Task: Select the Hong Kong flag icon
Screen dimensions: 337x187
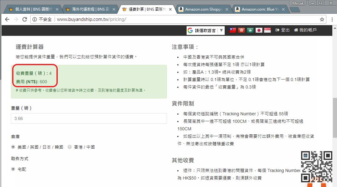Action: click(x=241, y=30)
